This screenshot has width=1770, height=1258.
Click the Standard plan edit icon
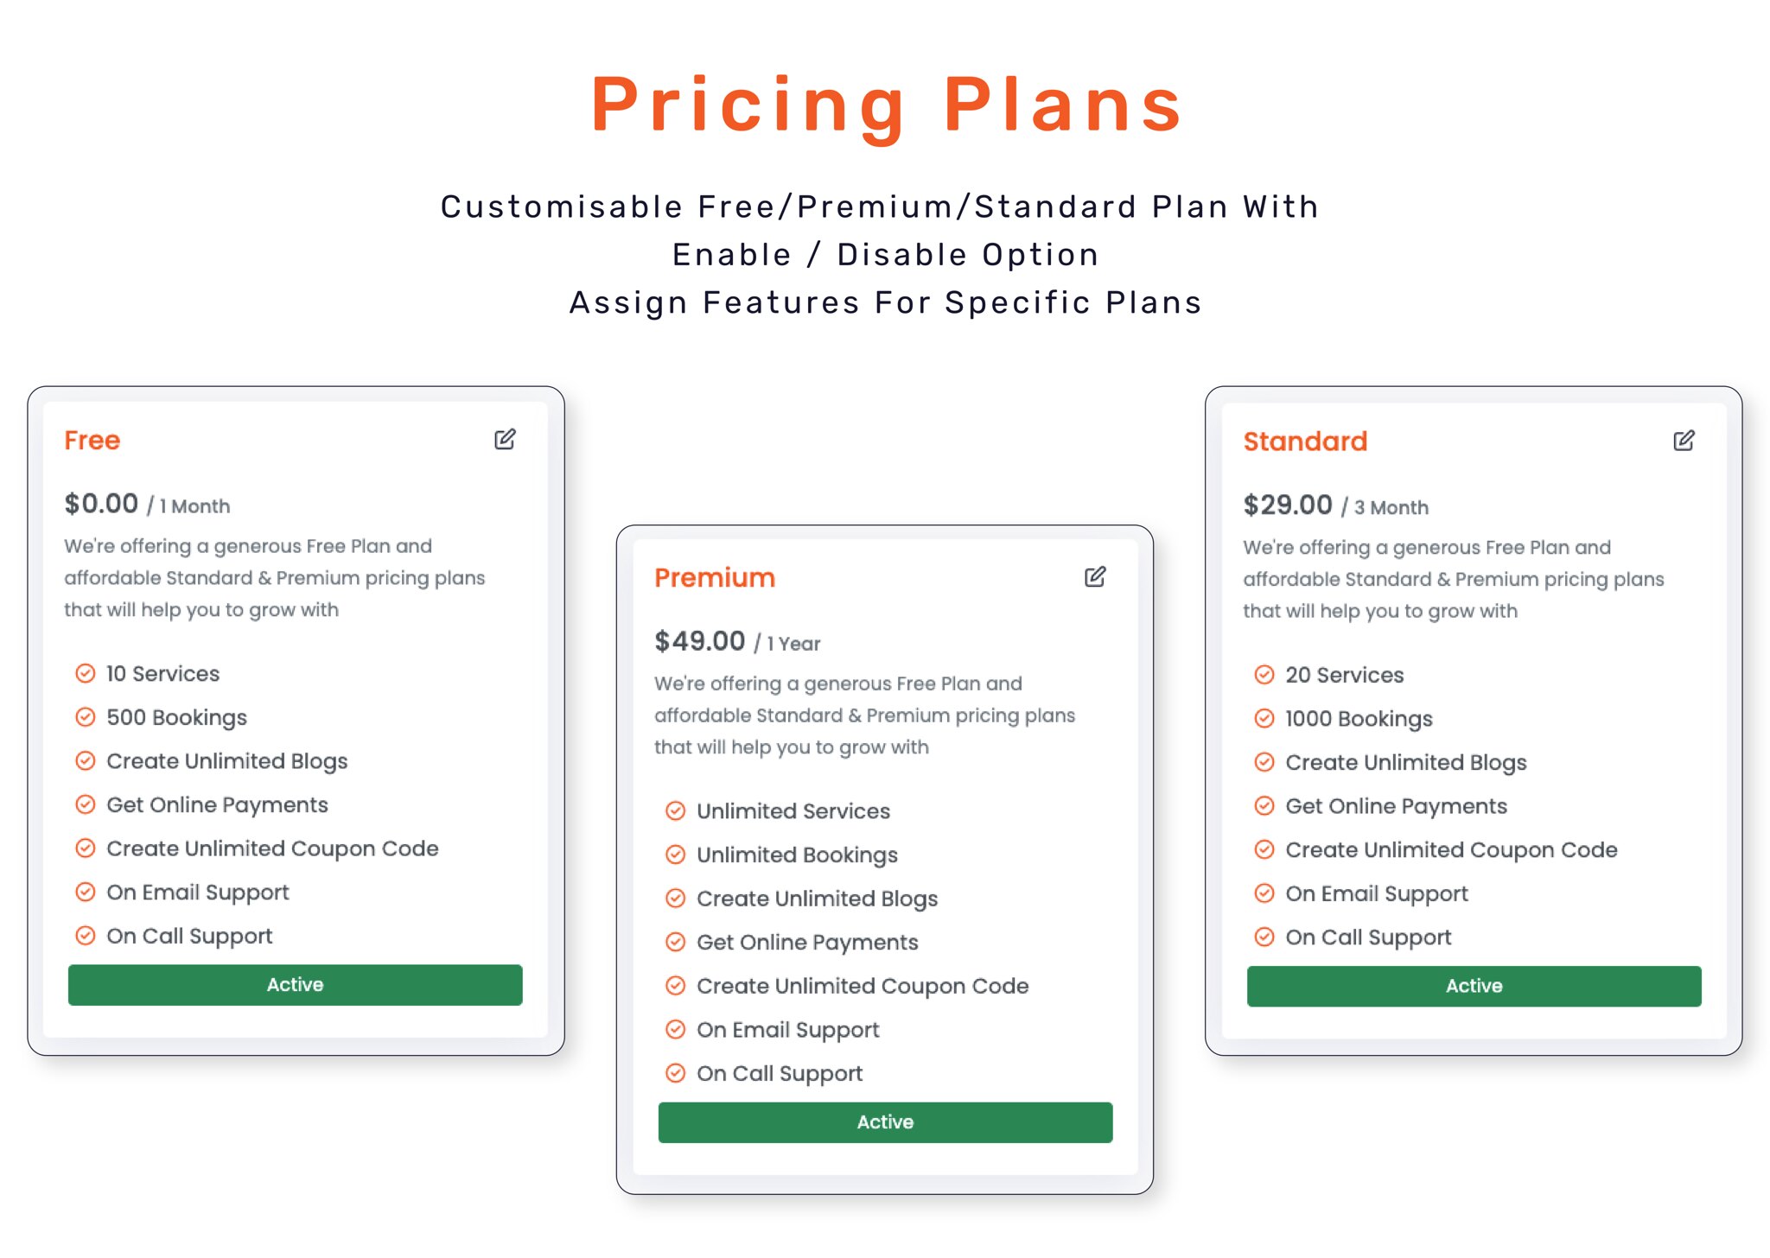point(1684,441)
